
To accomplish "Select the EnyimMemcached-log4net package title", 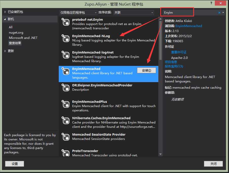I will click(93, 53).
